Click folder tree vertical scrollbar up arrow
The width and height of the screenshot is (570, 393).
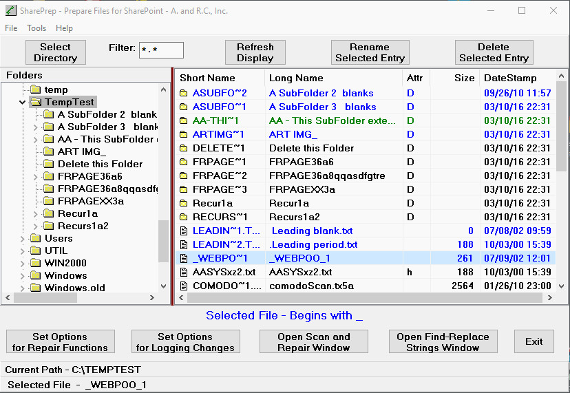click(164, 89)
